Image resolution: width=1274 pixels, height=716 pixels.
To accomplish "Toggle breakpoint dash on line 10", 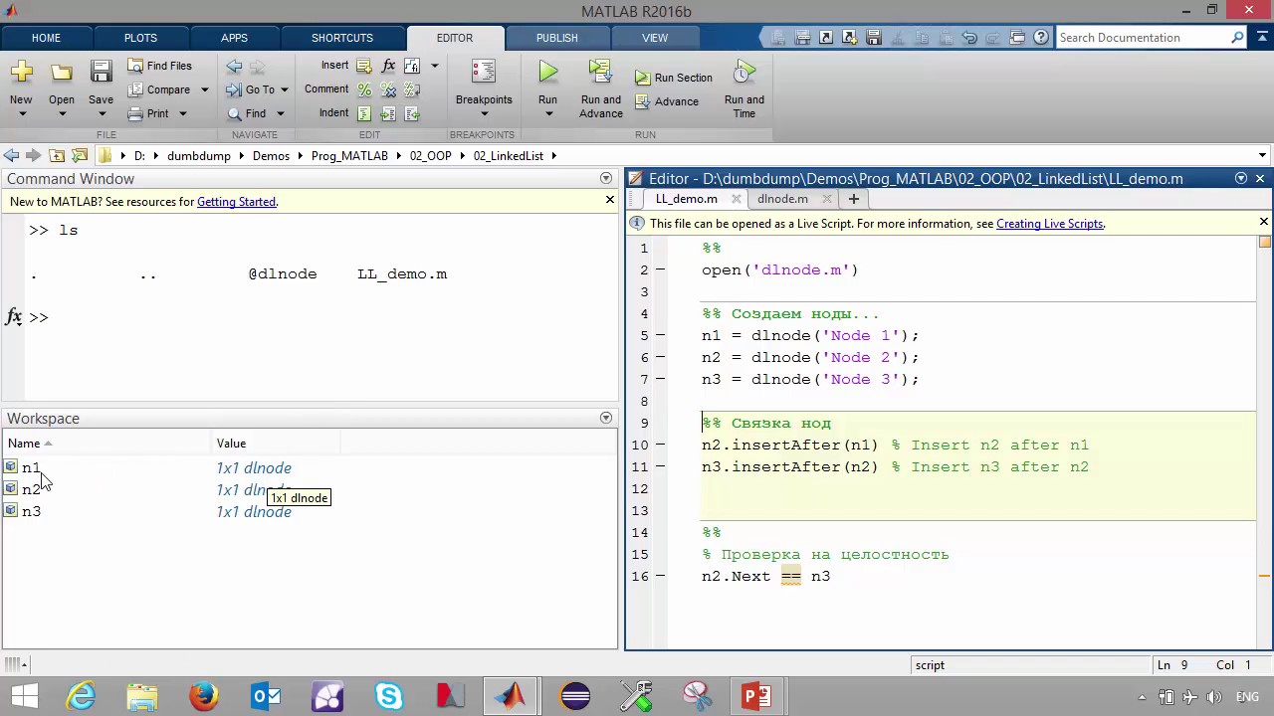I will [660, 446].
